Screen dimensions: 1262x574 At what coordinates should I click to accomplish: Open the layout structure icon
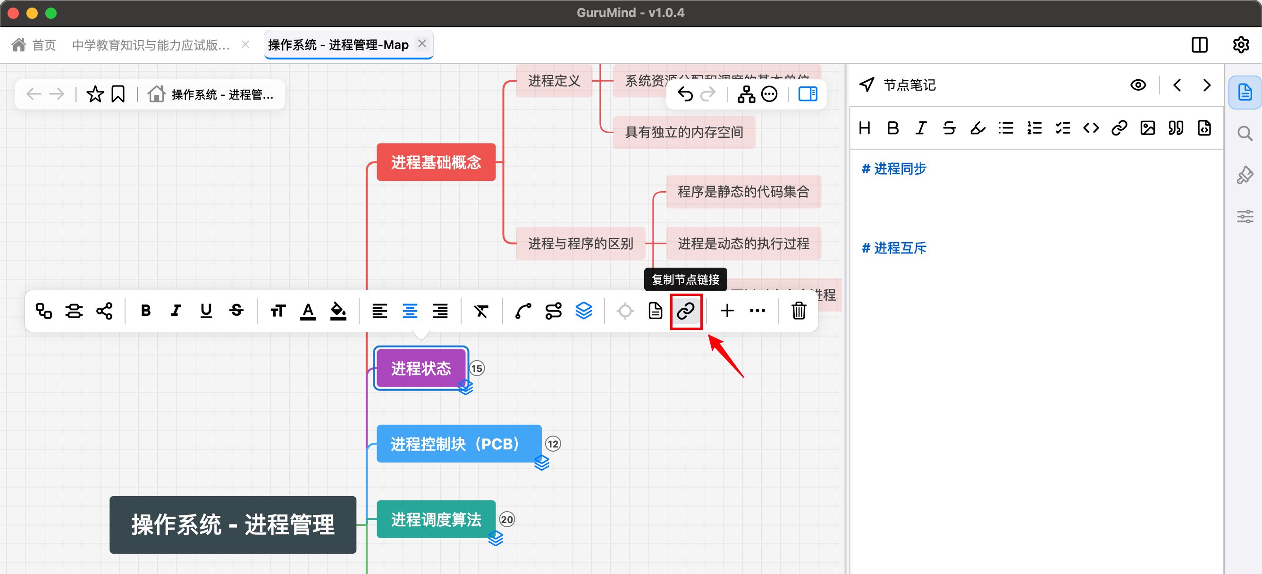pos(746,94)
